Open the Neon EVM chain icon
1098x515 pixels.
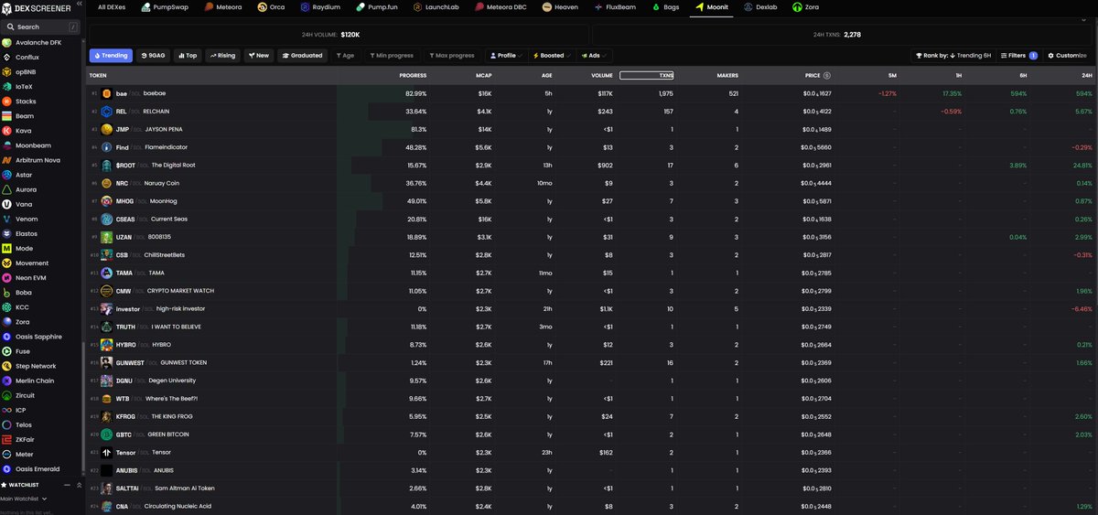[6, 277]
